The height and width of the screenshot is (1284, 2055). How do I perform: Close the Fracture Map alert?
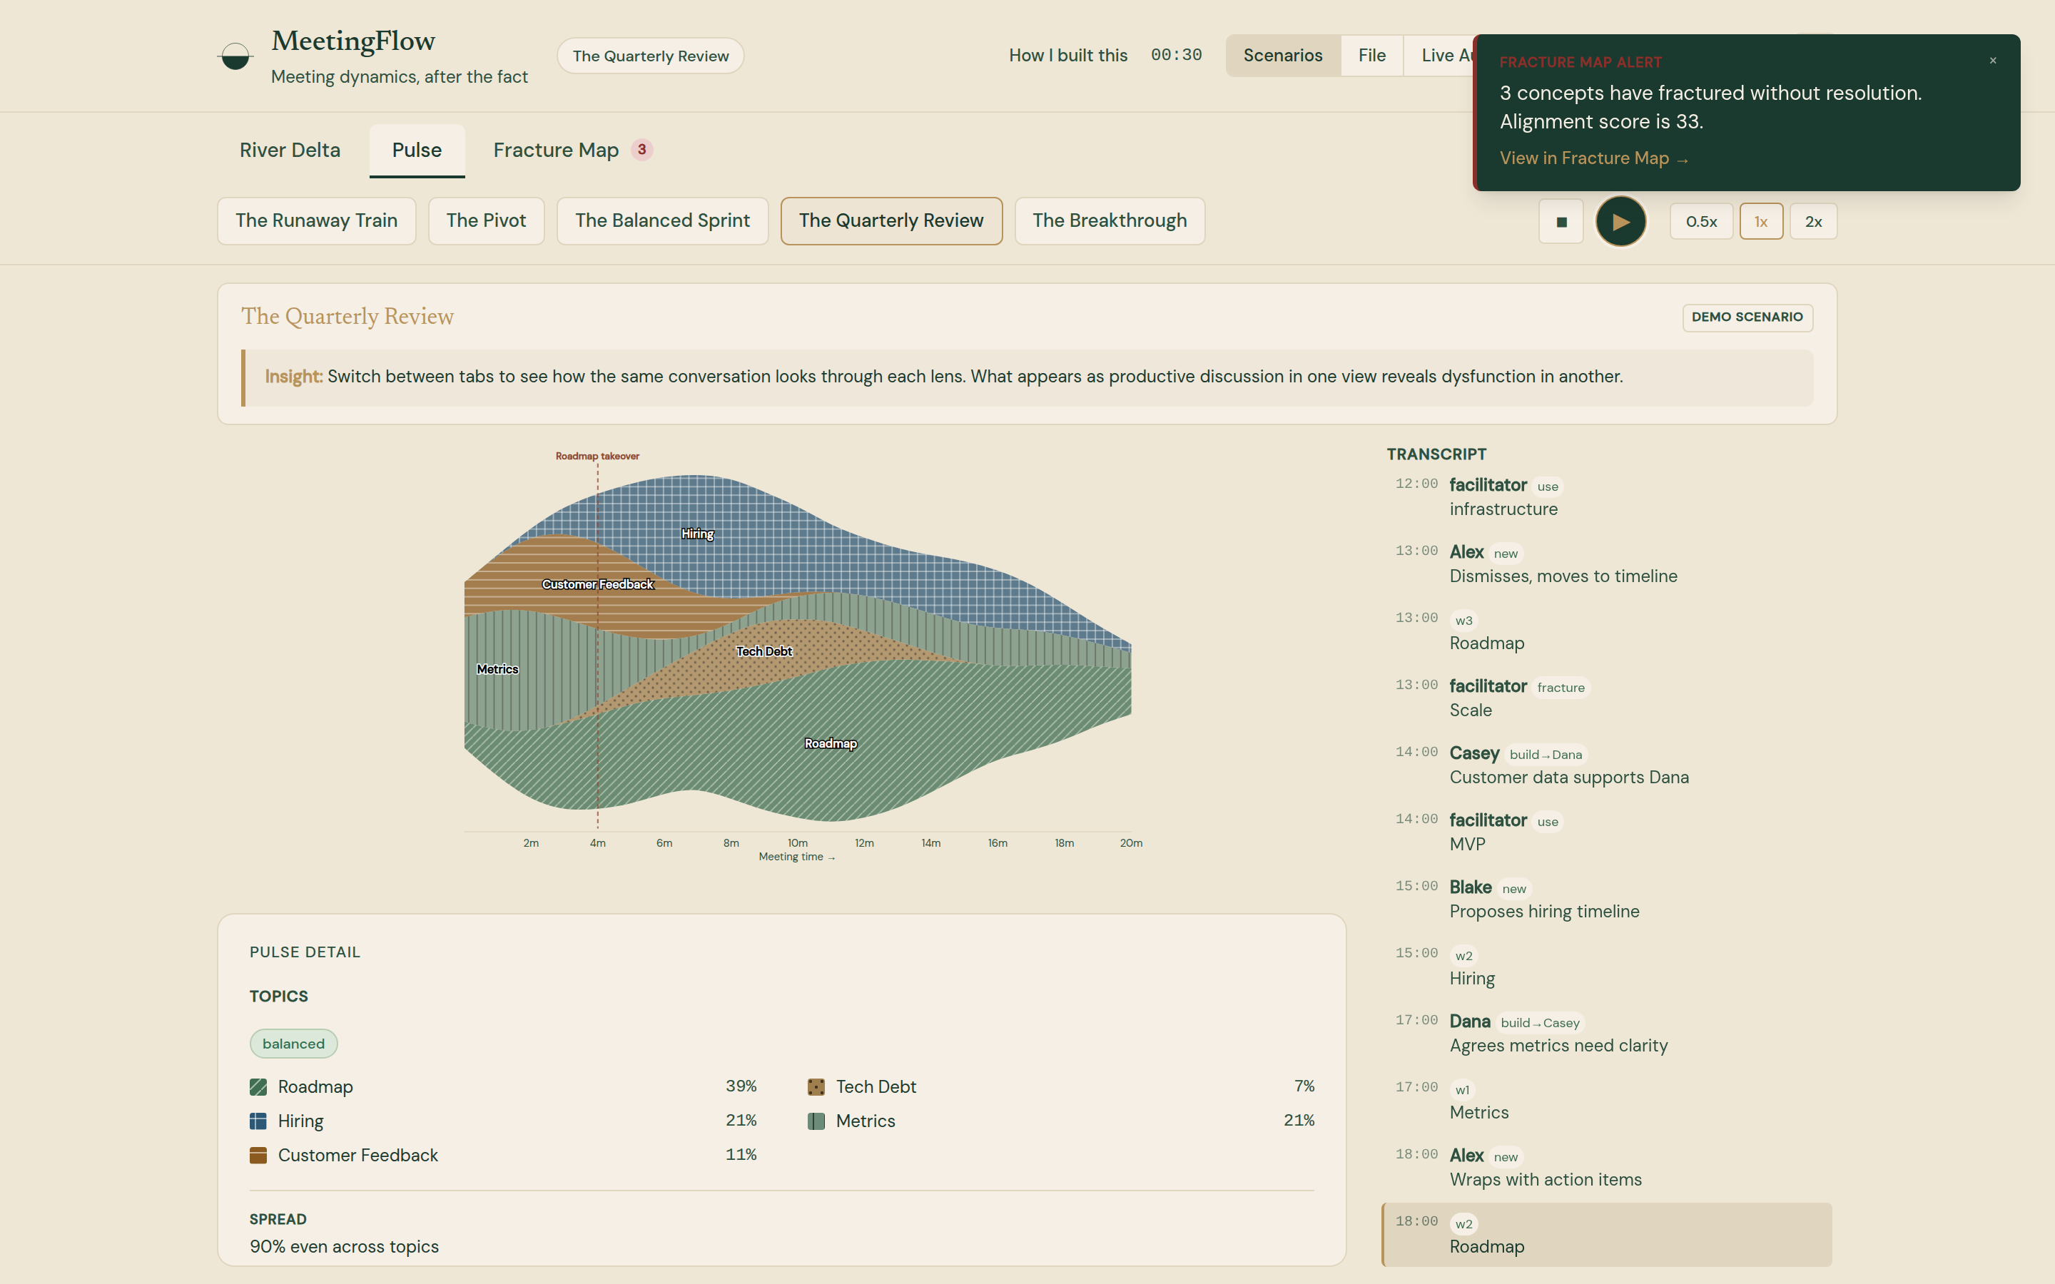point(1992,61)
